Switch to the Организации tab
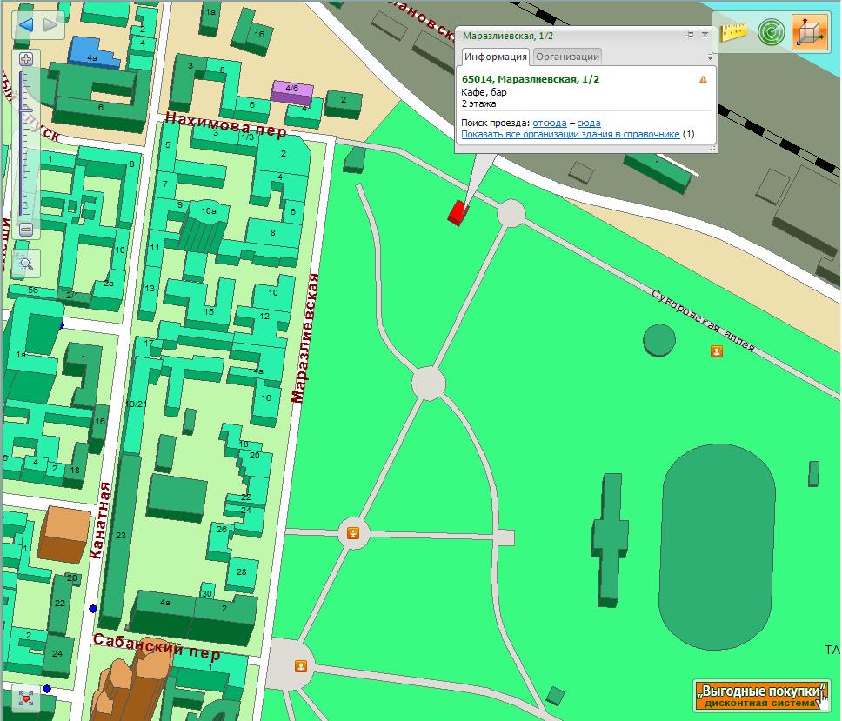Screen dimensions: 842x721 click(566, 57)
